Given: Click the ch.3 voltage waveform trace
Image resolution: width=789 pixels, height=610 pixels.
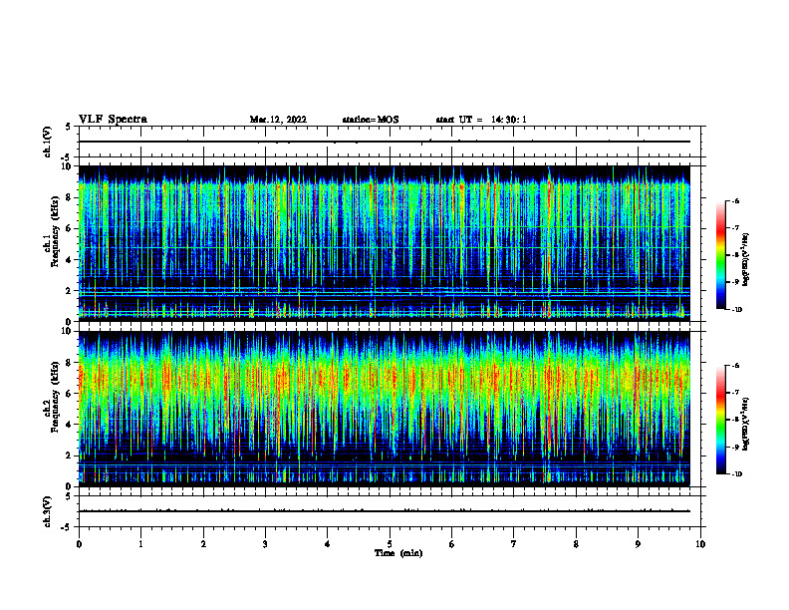Looking at the screenshot, I should coord(384,511).
